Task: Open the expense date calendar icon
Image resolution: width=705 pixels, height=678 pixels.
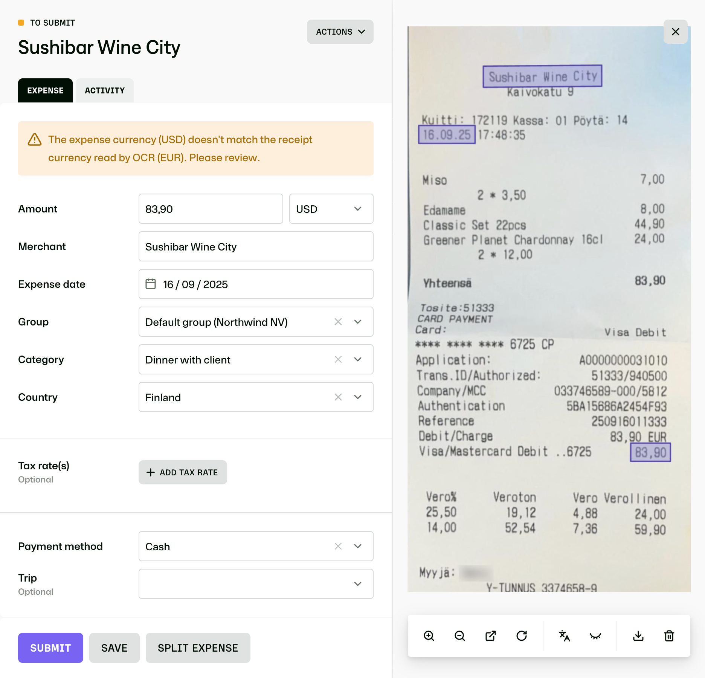Action: [x=151, y=284]
